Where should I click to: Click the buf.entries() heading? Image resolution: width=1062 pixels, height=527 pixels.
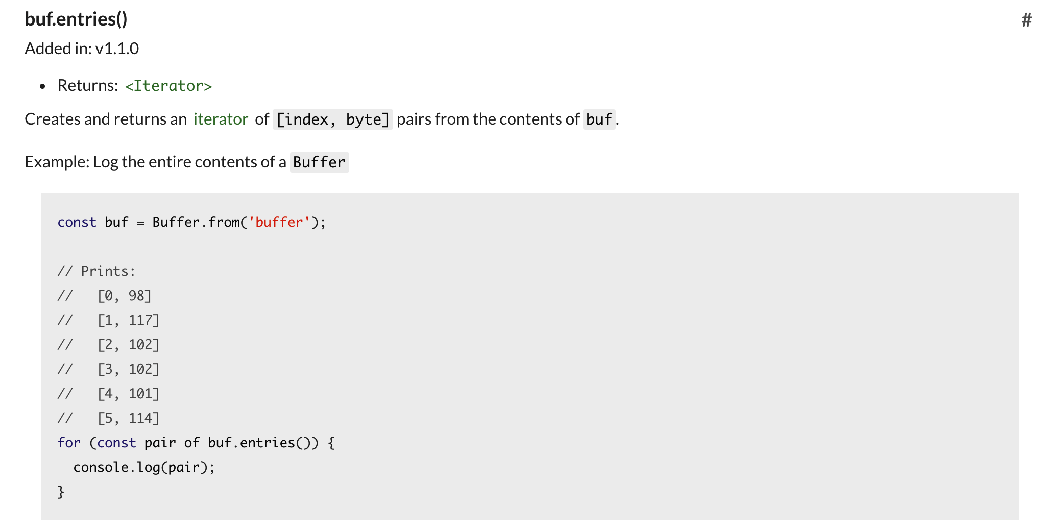[x=76, y=19]
